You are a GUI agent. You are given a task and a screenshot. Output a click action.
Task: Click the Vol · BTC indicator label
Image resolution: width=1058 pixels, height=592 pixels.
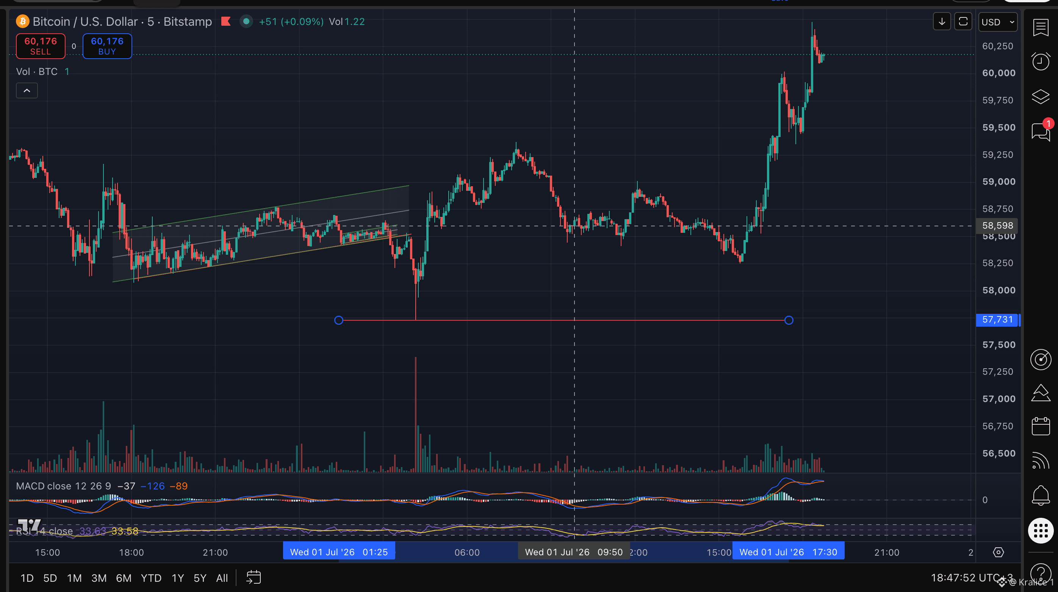click(37, 72)
